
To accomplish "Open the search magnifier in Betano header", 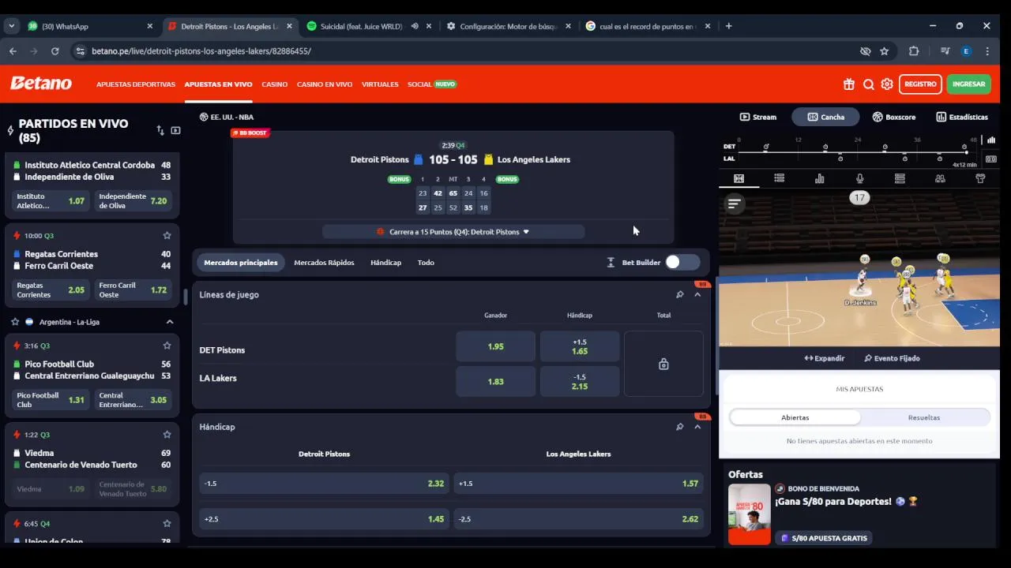I will pyautogui.click(x=868, y=84).
